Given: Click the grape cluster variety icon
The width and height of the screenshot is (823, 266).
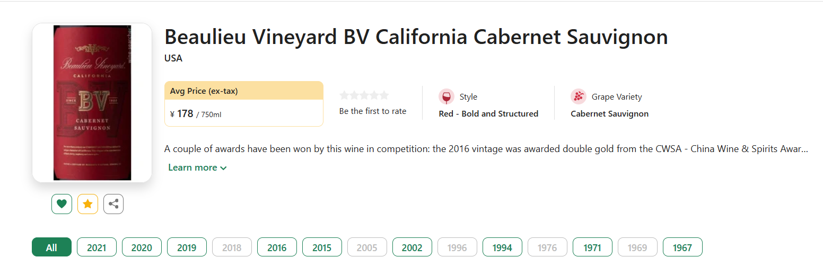Looking at the screenshot, I should pos(579,97).
